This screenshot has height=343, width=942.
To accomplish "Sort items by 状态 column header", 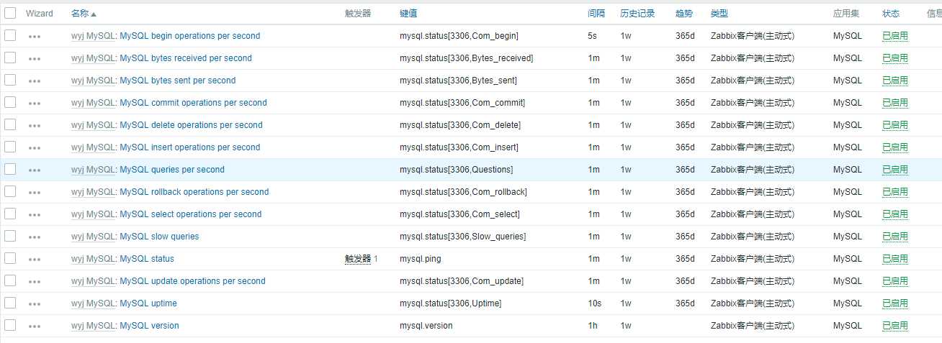I will [x=891, y=14].
